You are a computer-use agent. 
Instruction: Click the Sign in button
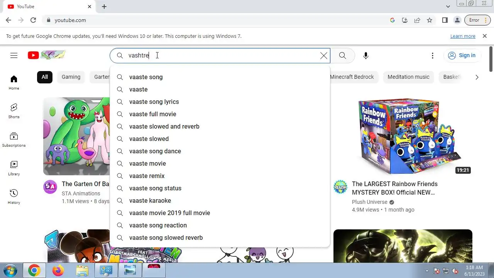click(x=462, y=56)
